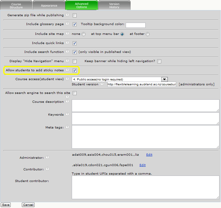Screen dimensions: 221x208
Task: Uncheck Include glossary page
Action: (x=74, y=24)
